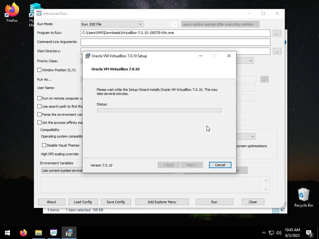Enable Set the process affinity mask
Image resolution: width=319 pixels, height=239 pixels.
click(x=40, y=123)
